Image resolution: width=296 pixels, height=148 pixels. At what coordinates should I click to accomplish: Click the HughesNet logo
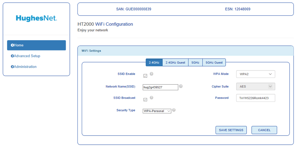(36, 19)
